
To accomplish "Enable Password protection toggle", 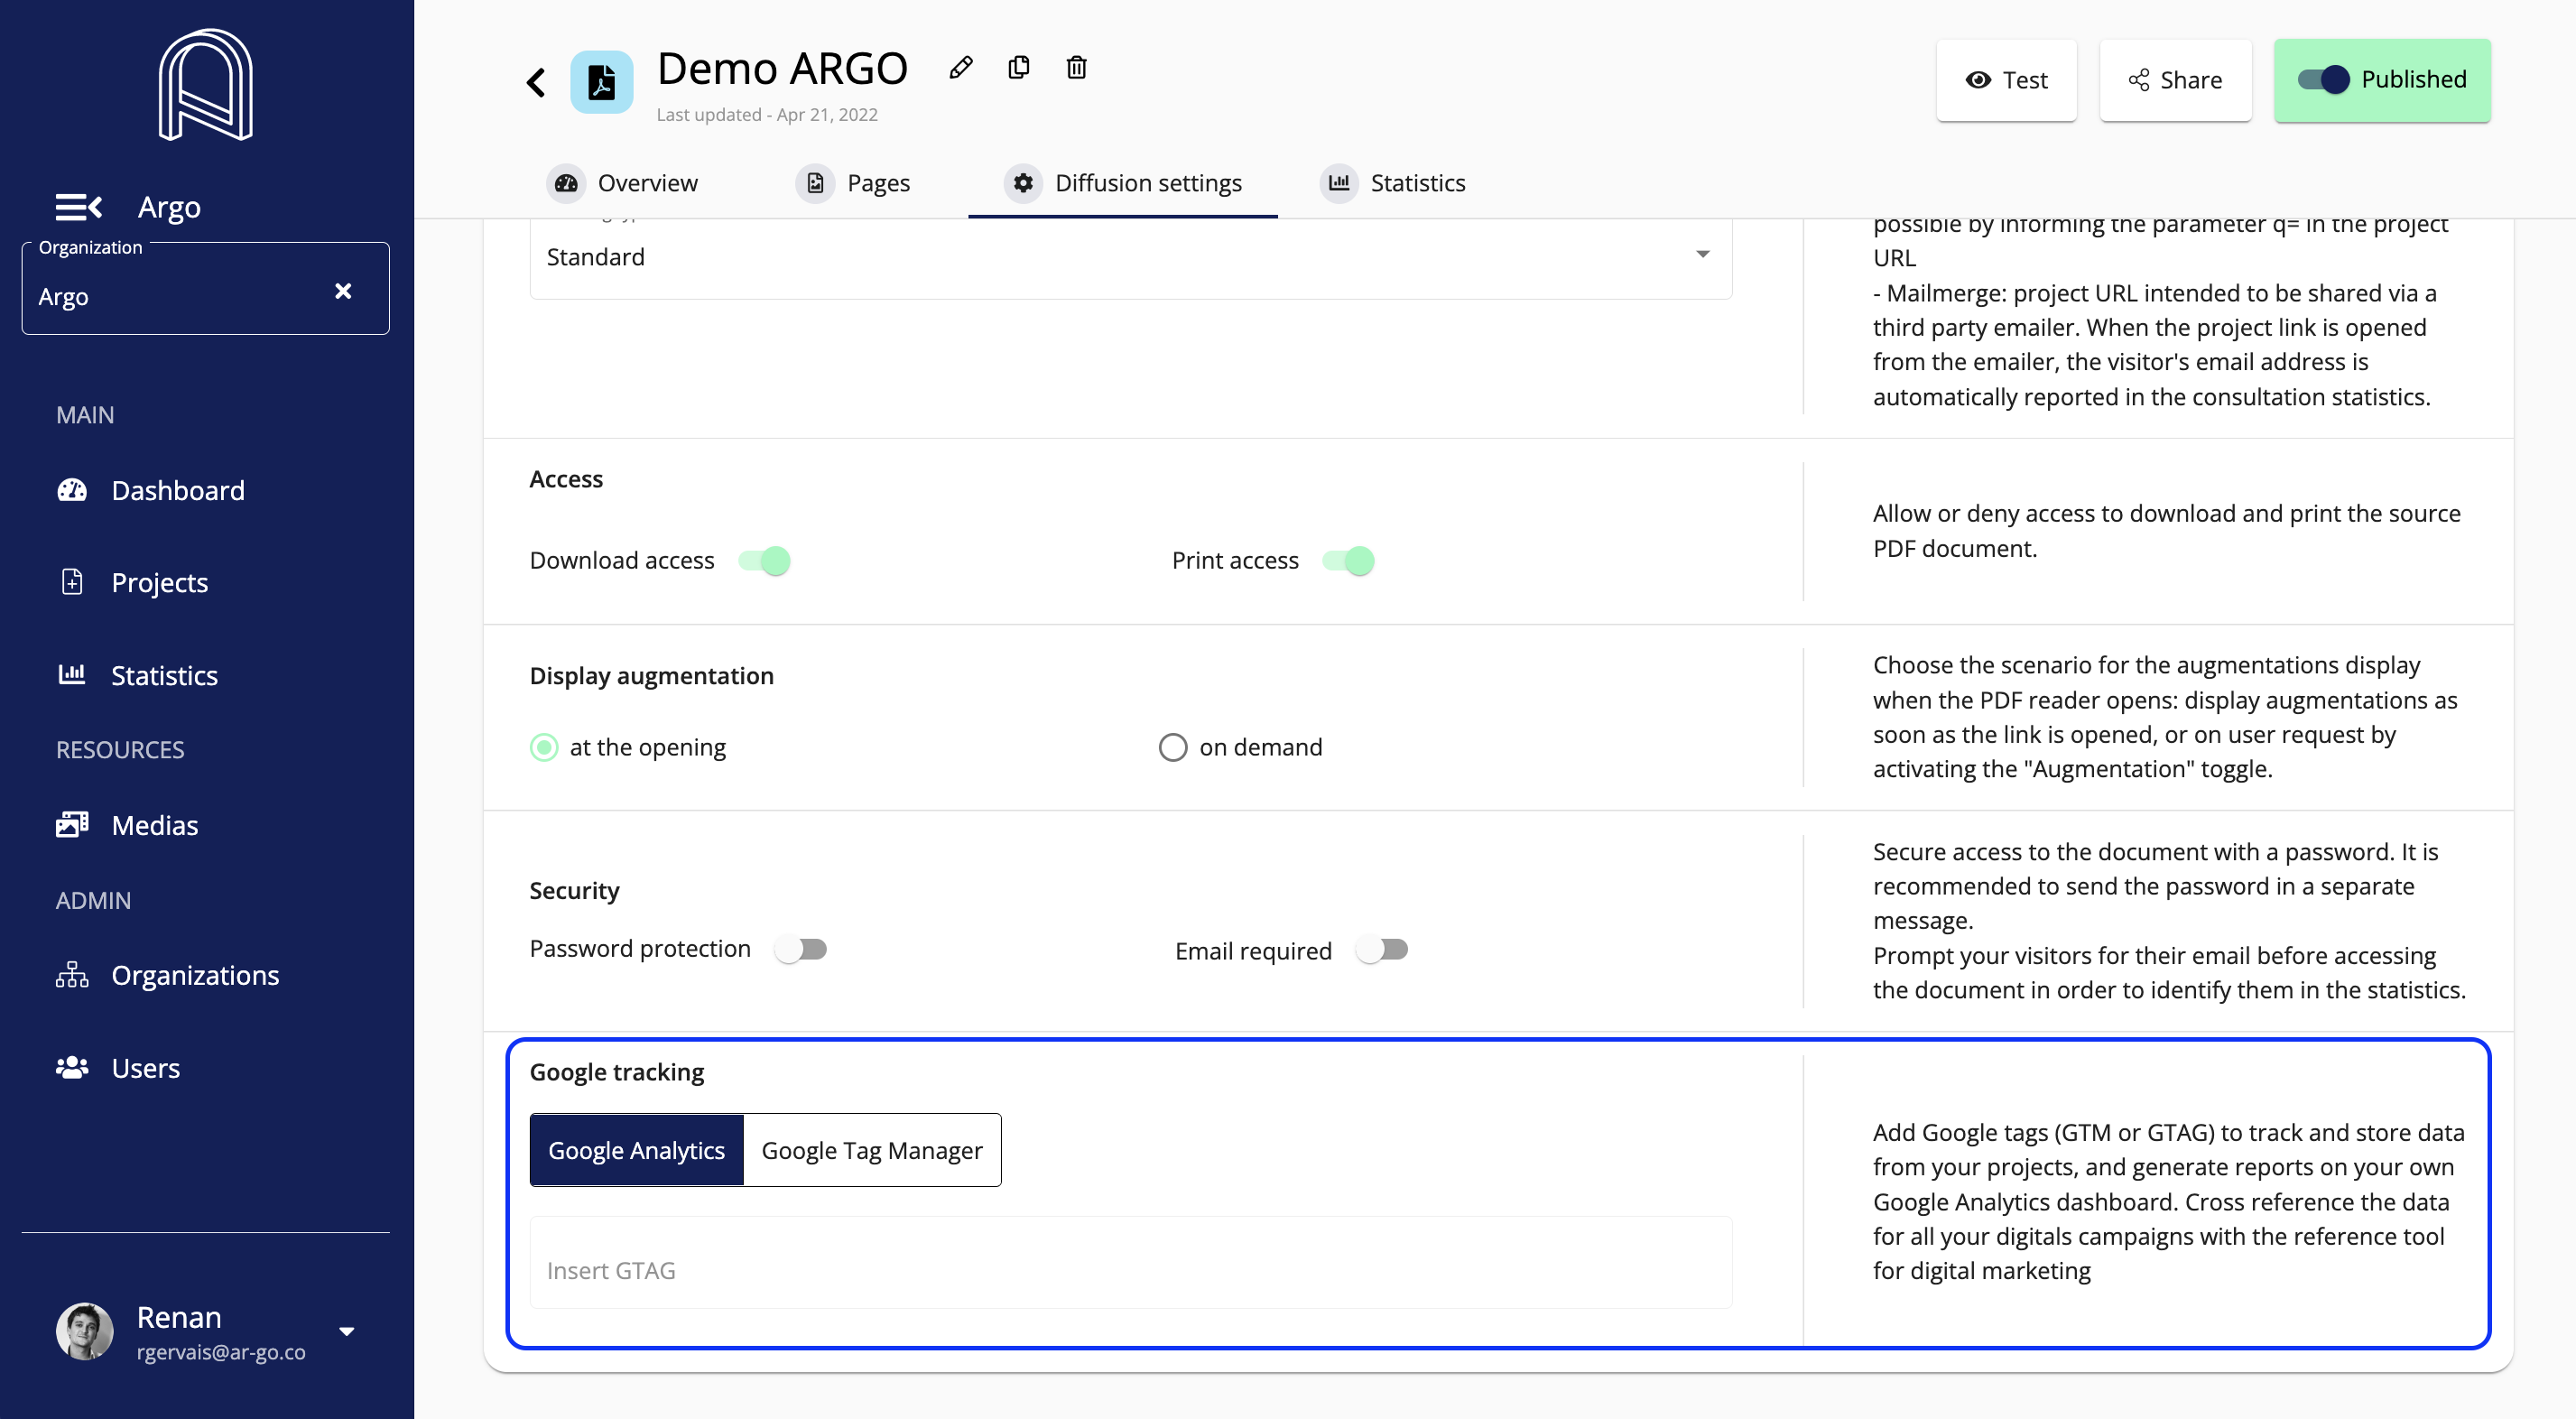I will coord(801,949).
